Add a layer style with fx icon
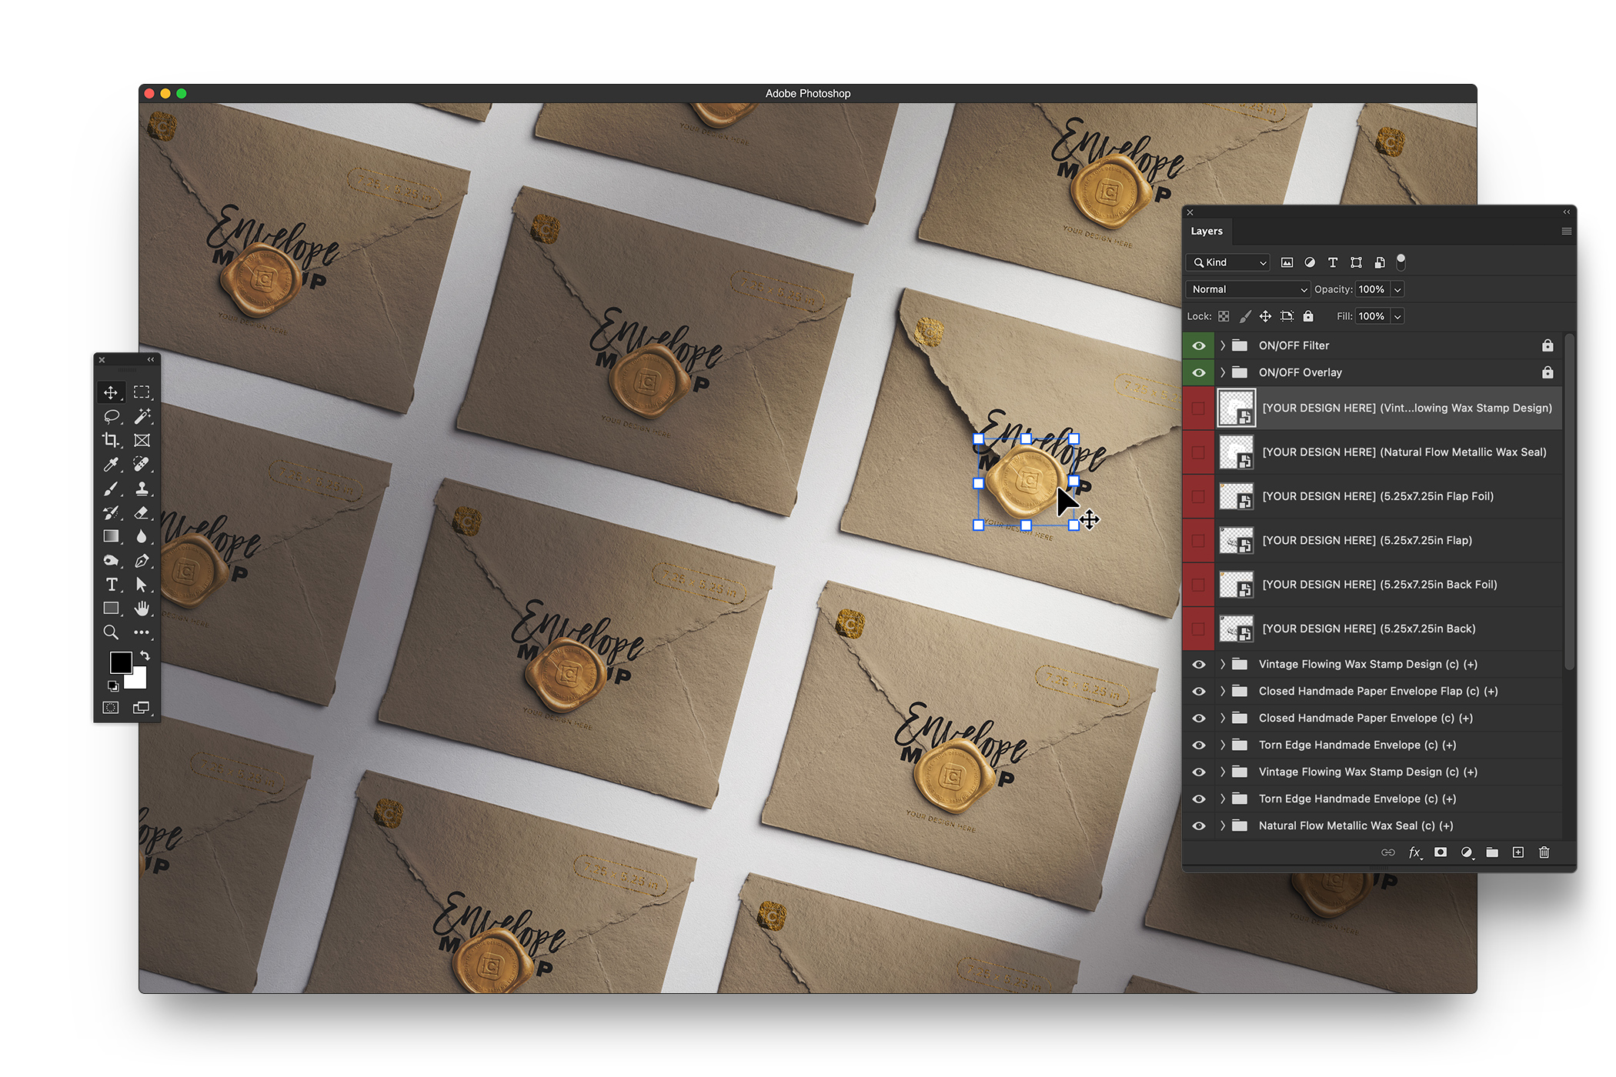The height and width of the screenshot is (1077, 1616). pos(1414,852)
